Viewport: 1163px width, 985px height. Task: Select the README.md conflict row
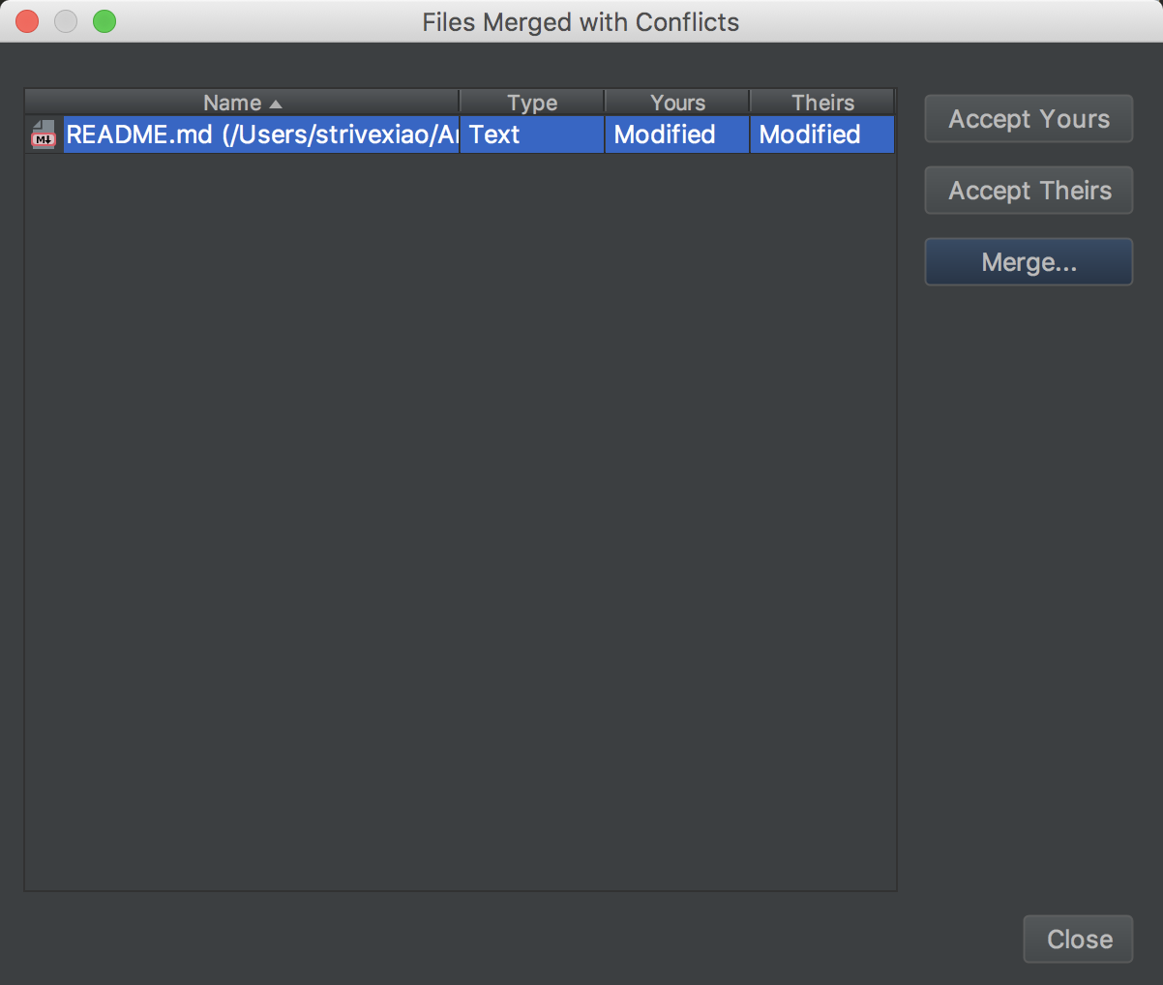point(261,134)
